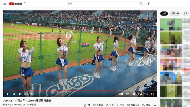Viewport: 190px width, 107px height.
Task: Enable miniplayer mode
Action: click(140, 94)
